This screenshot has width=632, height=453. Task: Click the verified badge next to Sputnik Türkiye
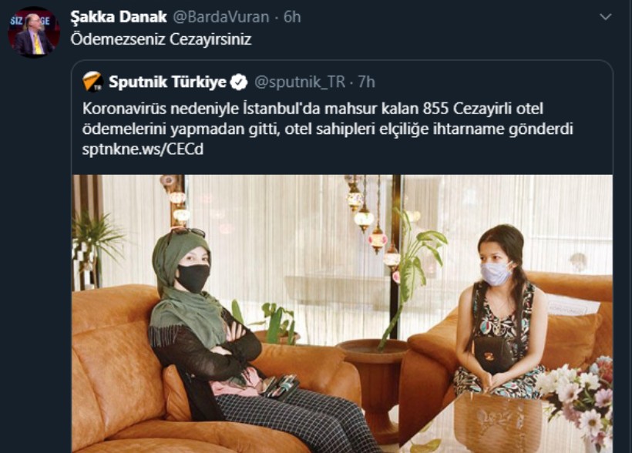click(239, 82)
